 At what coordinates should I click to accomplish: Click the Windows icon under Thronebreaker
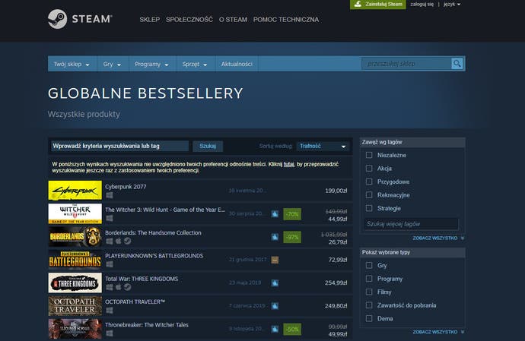coord(109,333)
